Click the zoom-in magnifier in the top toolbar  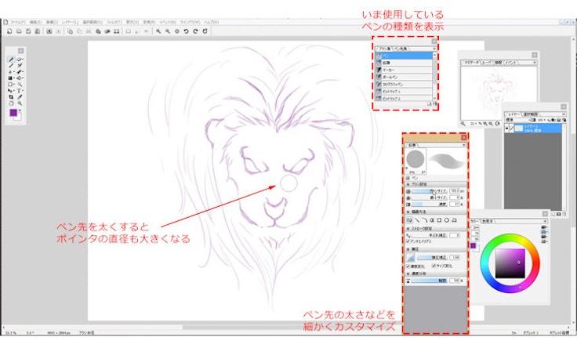point(158,31)
